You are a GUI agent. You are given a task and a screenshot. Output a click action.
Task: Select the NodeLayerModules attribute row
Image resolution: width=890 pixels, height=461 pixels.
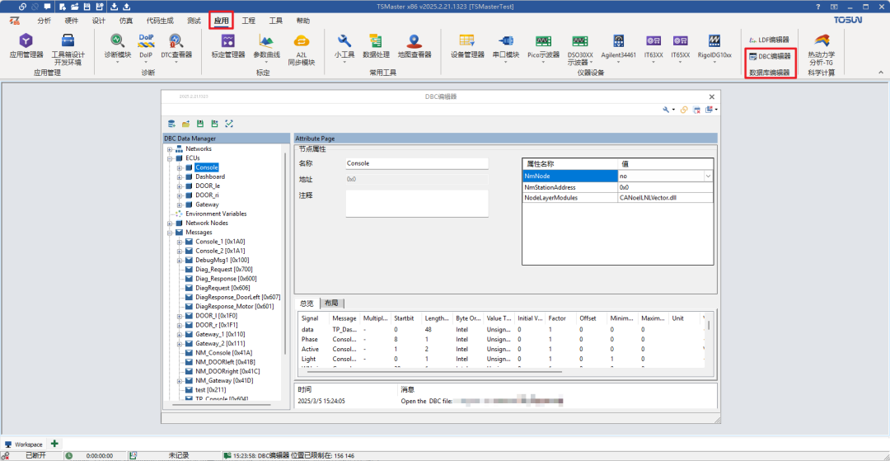(x=617, y=198)
